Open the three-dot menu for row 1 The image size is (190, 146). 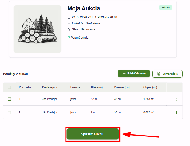pyautogui.click(x=176, y=99)
